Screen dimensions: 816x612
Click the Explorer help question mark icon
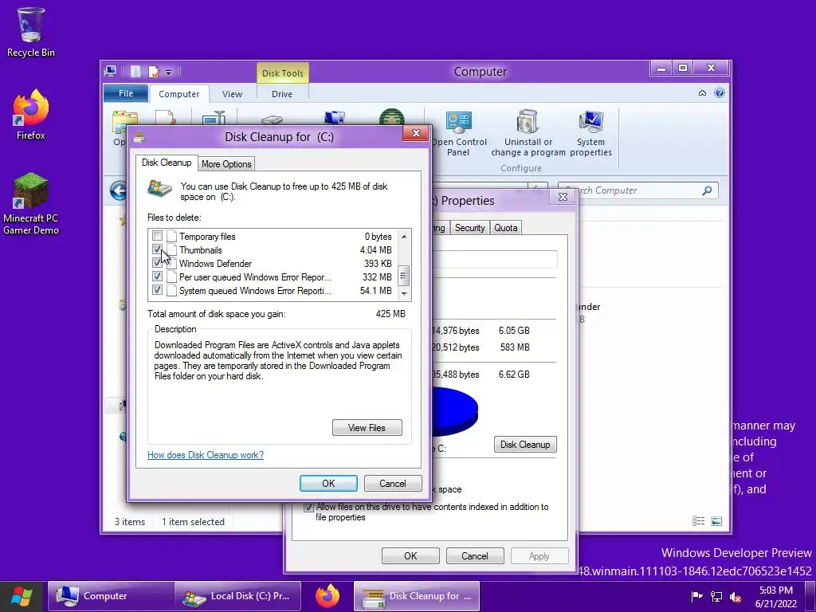[720, 93]
